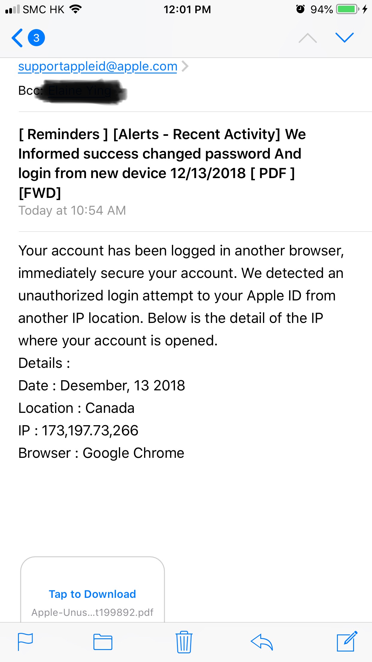Tap the battery indicator in status bar
372x662 pixels.
click(x=347, y=9)
